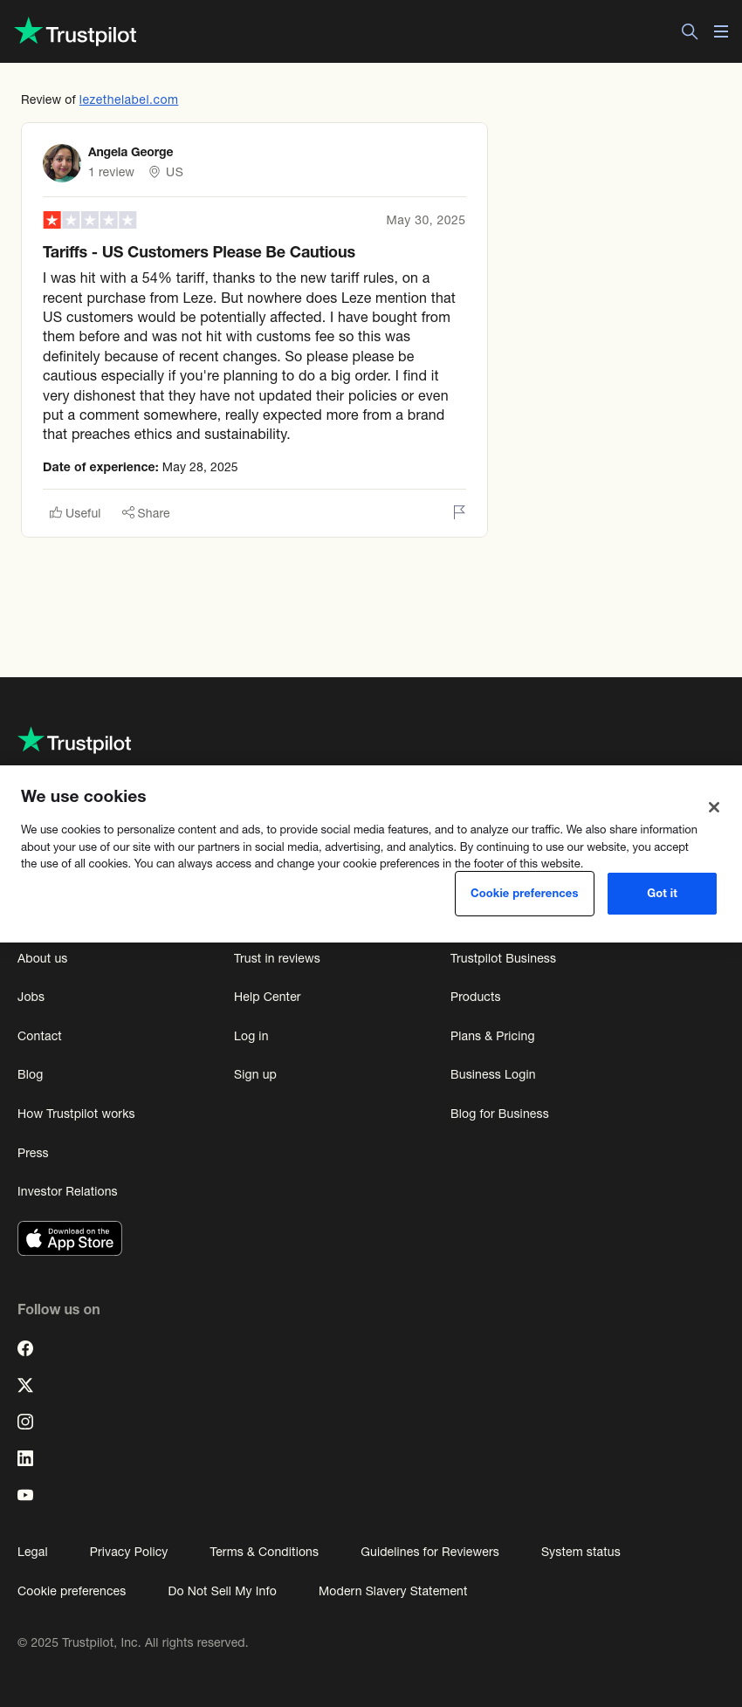The image size is (742, 1707).
Task: Click Sign up footer link
Action: click(x=255, y=1074)
